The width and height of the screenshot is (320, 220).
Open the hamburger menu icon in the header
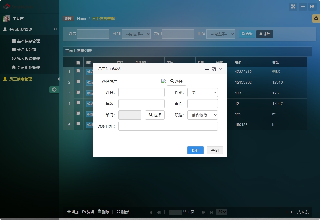[x=303, y=7]
